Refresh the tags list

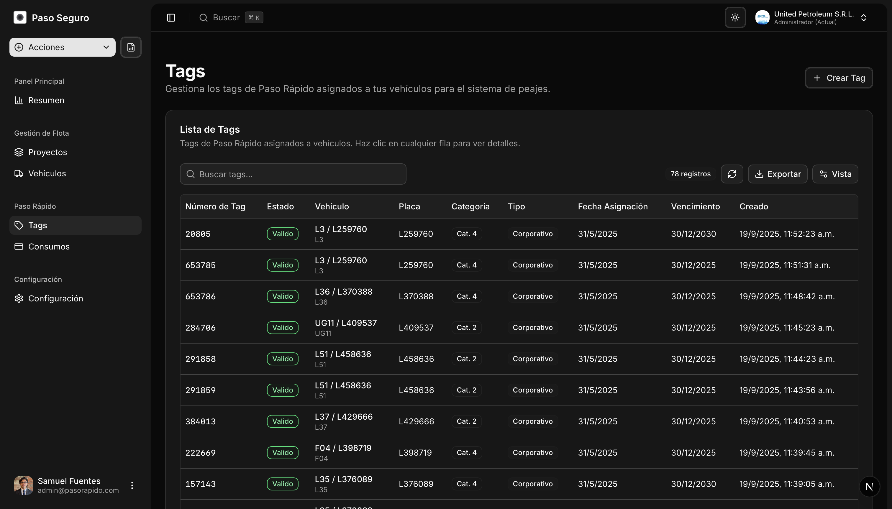(732, 174)
